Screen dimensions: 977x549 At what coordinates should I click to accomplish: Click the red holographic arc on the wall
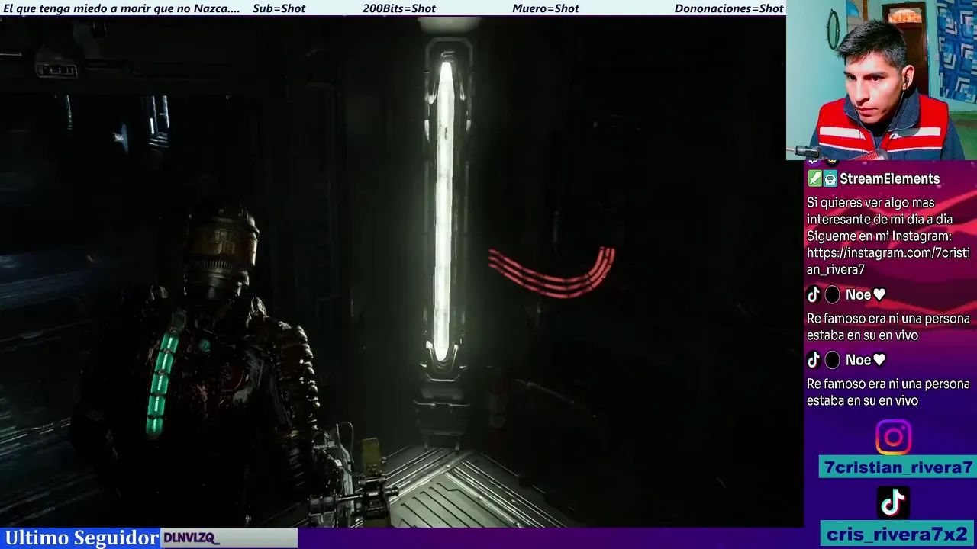553,272
